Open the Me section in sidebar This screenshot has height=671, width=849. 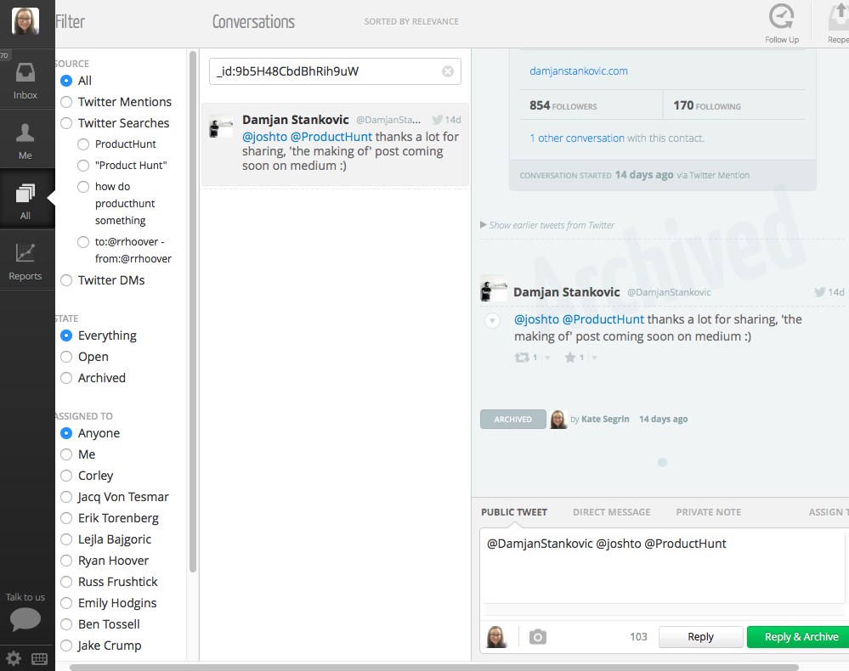pyautogui.click(x=25, y=141)
